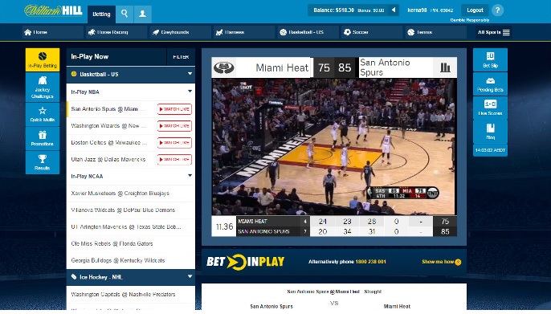Collapse the Ice Hockey - NHL section
The height and width of the screenshot is (314, 551).
(x=190, y=277)
